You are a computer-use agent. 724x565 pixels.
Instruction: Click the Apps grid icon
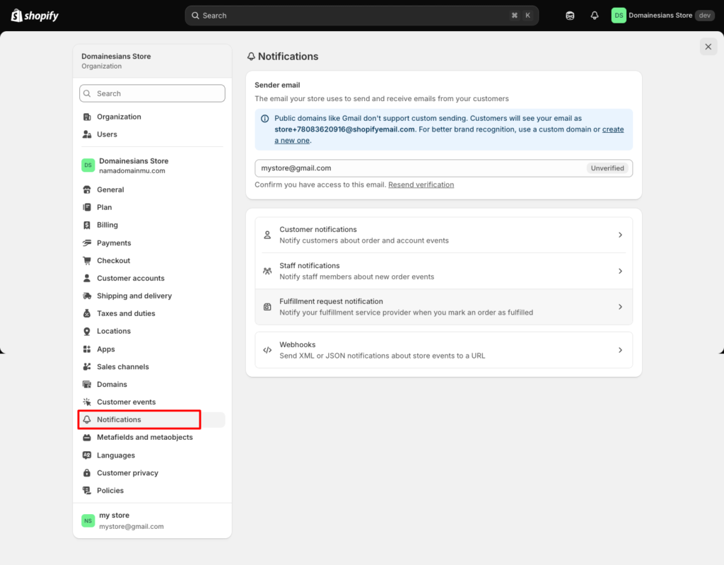pyautogui.click(x=87, y=349)
